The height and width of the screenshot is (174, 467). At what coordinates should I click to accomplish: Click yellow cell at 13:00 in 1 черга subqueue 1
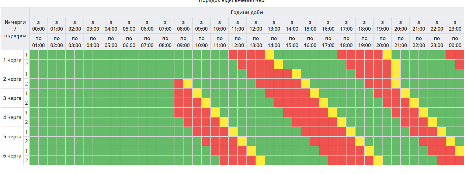pyautogui.click(x=269, y=55)
